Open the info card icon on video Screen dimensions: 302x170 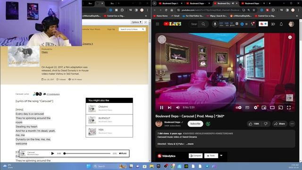pos(290,37)
